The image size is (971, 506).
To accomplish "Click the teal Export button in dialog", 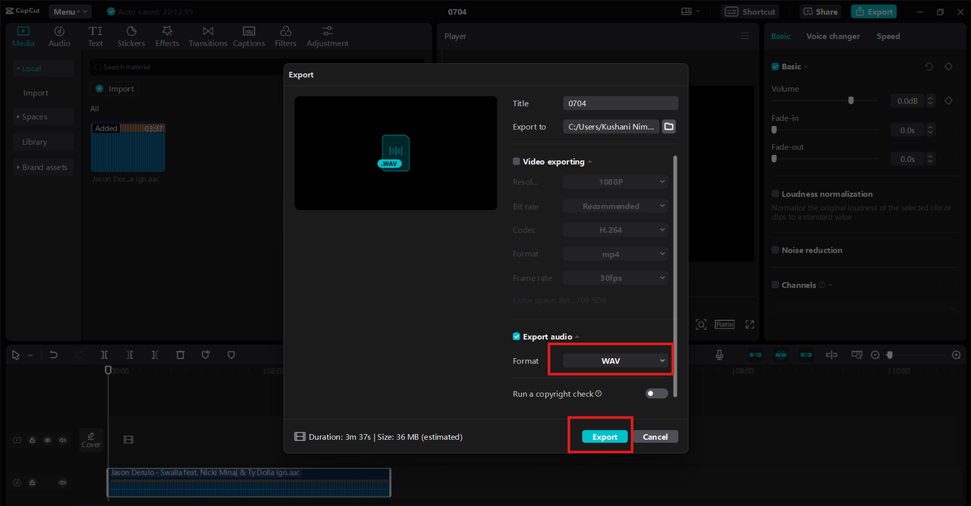I will pyautogui.click(x=605, y=437).
